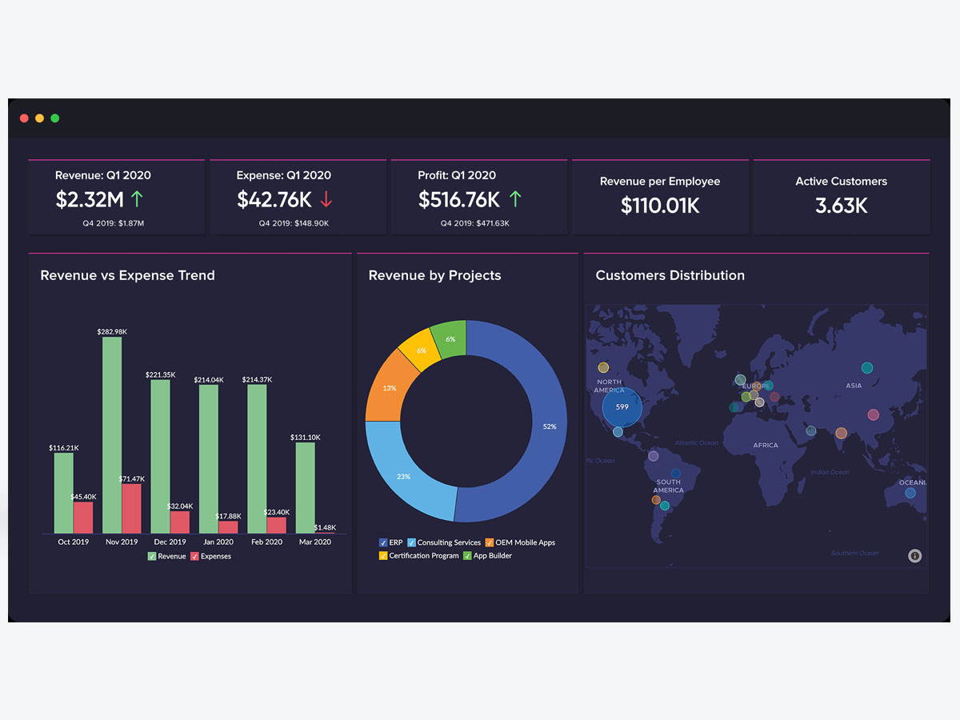Uncheck the Consulting Services legend checkbox
Screen dimensions: 960x720
click(x=411, y=542)
